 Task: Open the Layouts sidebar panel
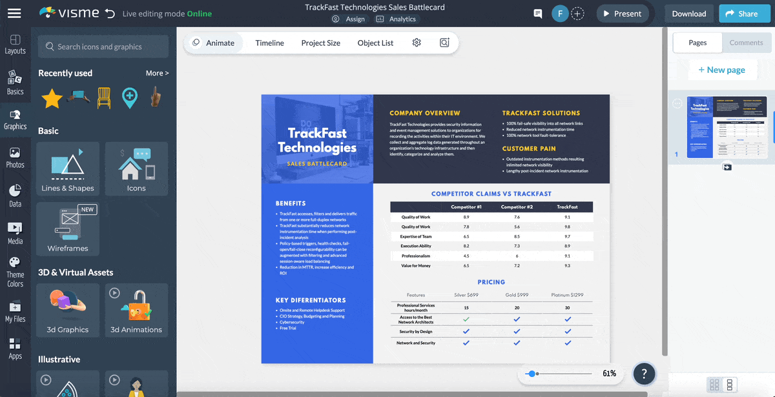click(15, 45)
